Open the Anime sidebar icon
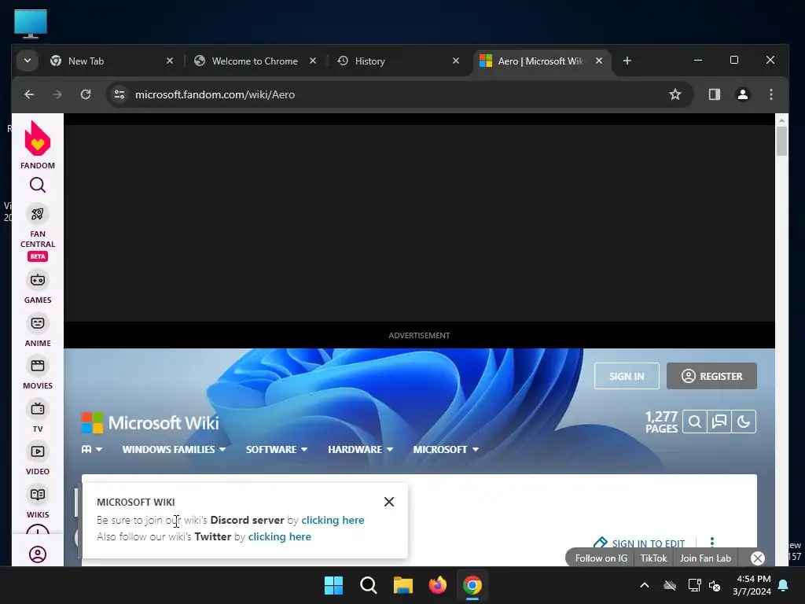805x604 pixels. [38, 323]
